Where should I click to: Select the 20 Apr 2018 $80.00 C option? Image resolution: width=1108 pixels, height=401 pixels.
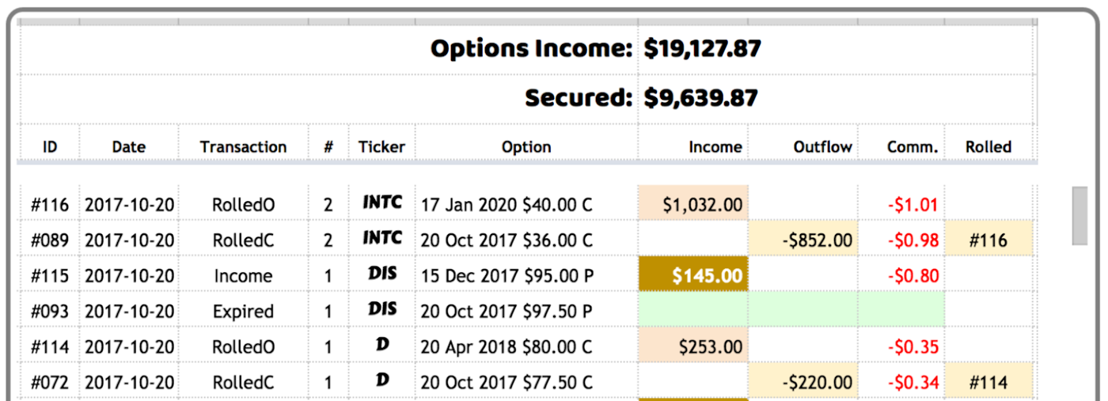[506, 346]
